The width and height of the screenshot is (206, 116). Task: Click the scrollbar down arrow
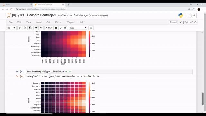tap(203, 112)
